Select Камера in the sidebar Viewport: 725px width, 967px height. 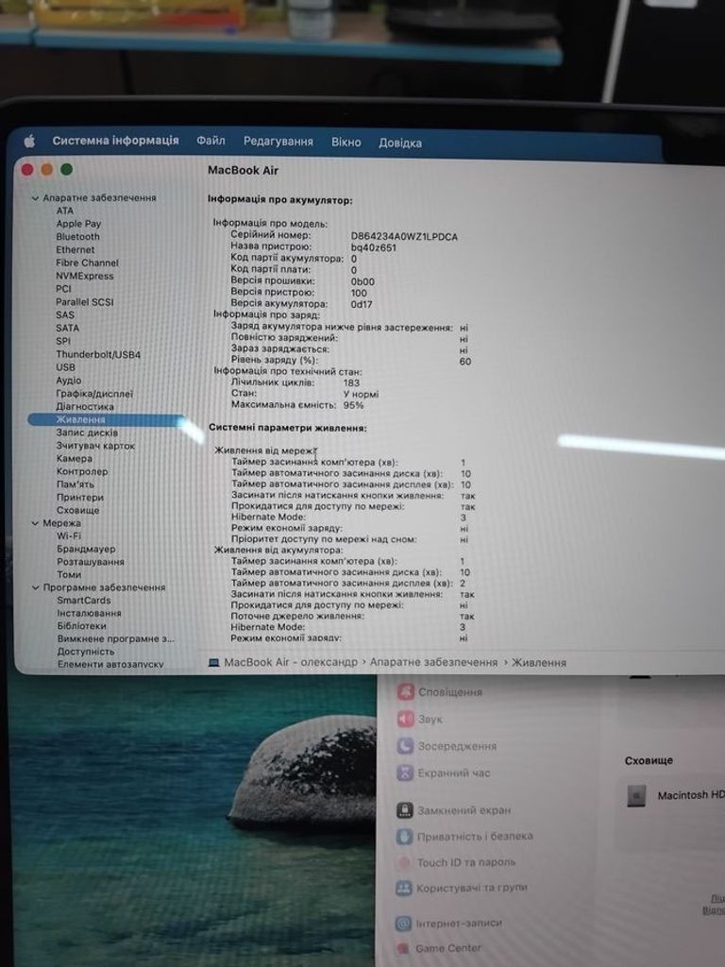coord(74,458)
